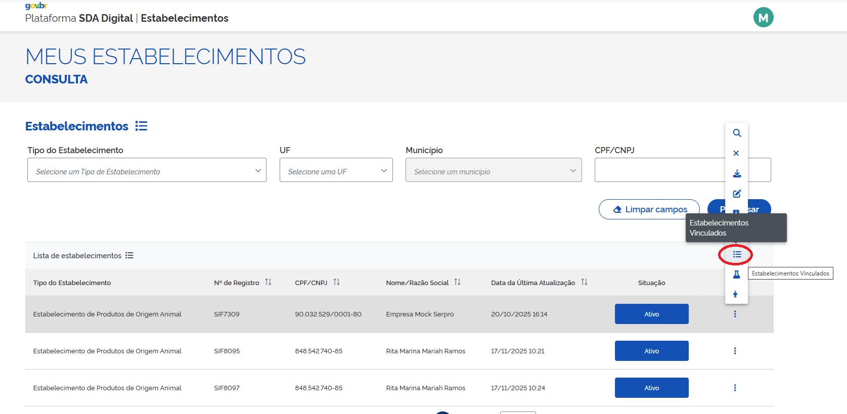
Task: Open the user profile avatar M
Action: point(763,18)
